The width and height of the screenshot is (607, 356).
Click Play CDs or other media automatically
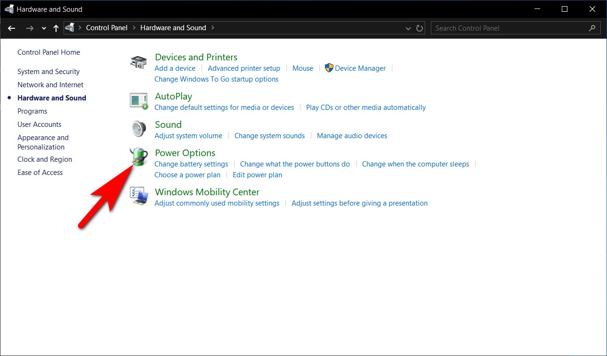366,108
